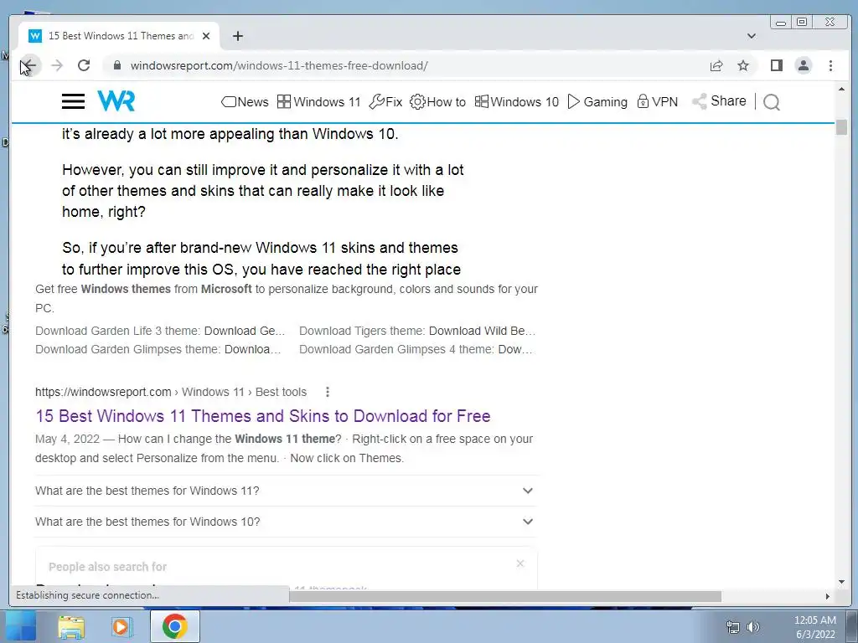Click the Share button in site header

coord(719,101)
